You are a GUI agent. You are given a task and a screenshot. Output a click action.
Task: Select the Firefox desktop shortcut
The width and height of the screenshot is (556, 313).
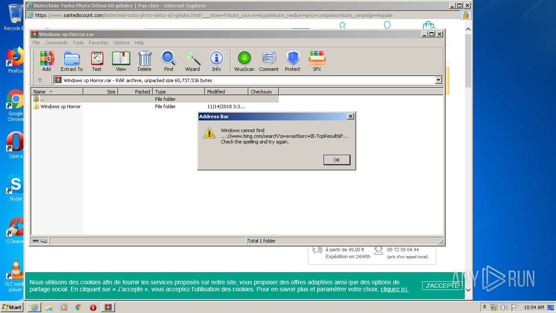click(15, 60)
